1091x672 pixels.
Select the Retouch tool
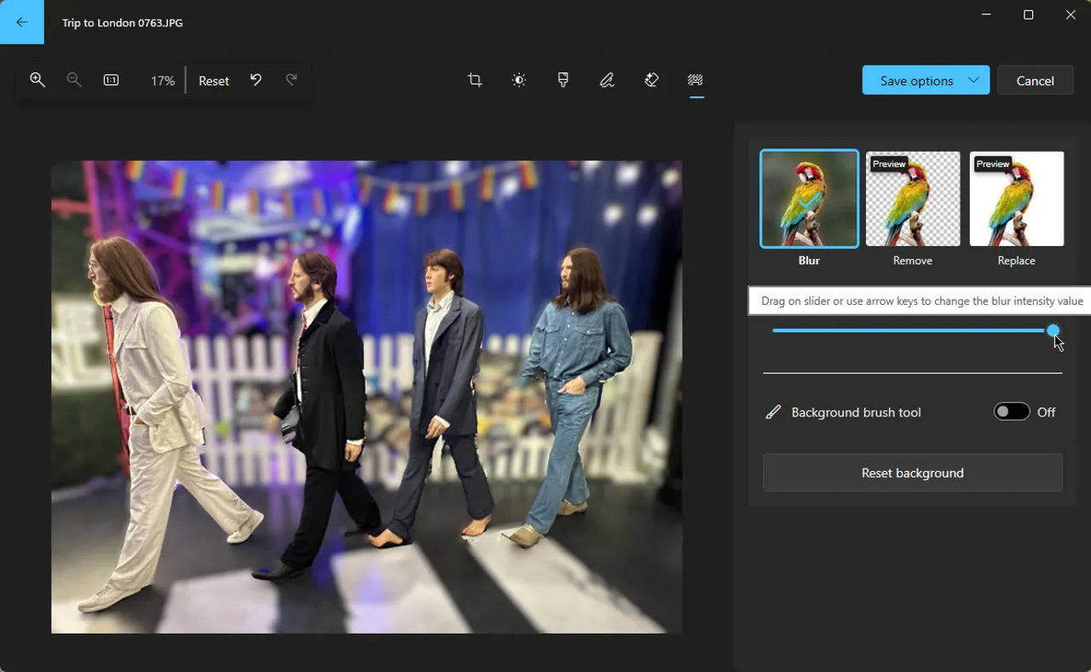click(x=651, y=80)
